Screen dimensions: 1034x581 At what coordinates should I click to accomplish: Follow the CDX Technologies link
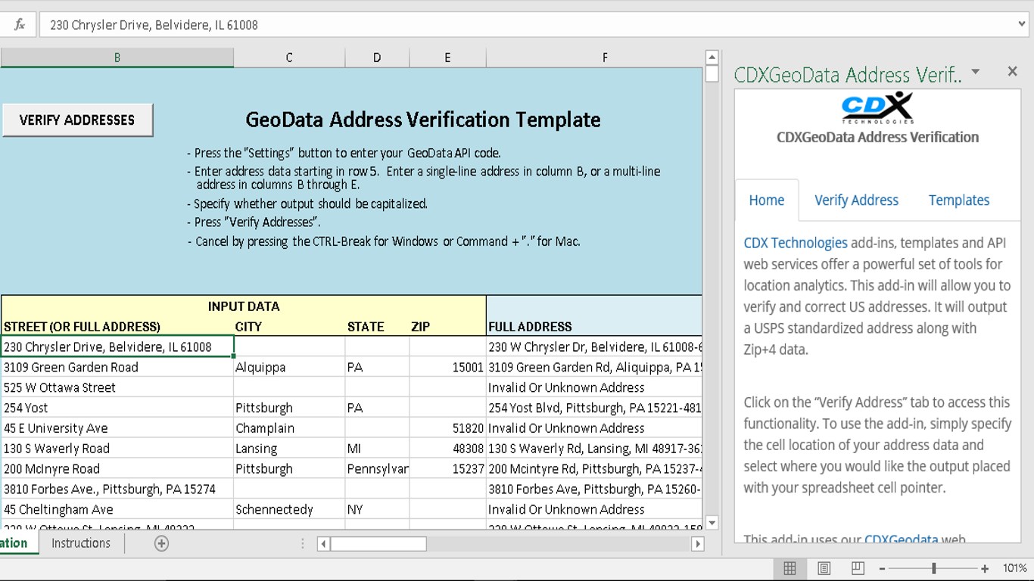click(796, 243)
